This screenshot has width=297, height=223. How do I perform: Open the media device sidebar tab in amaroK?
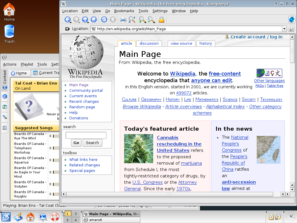coord(5,117)
